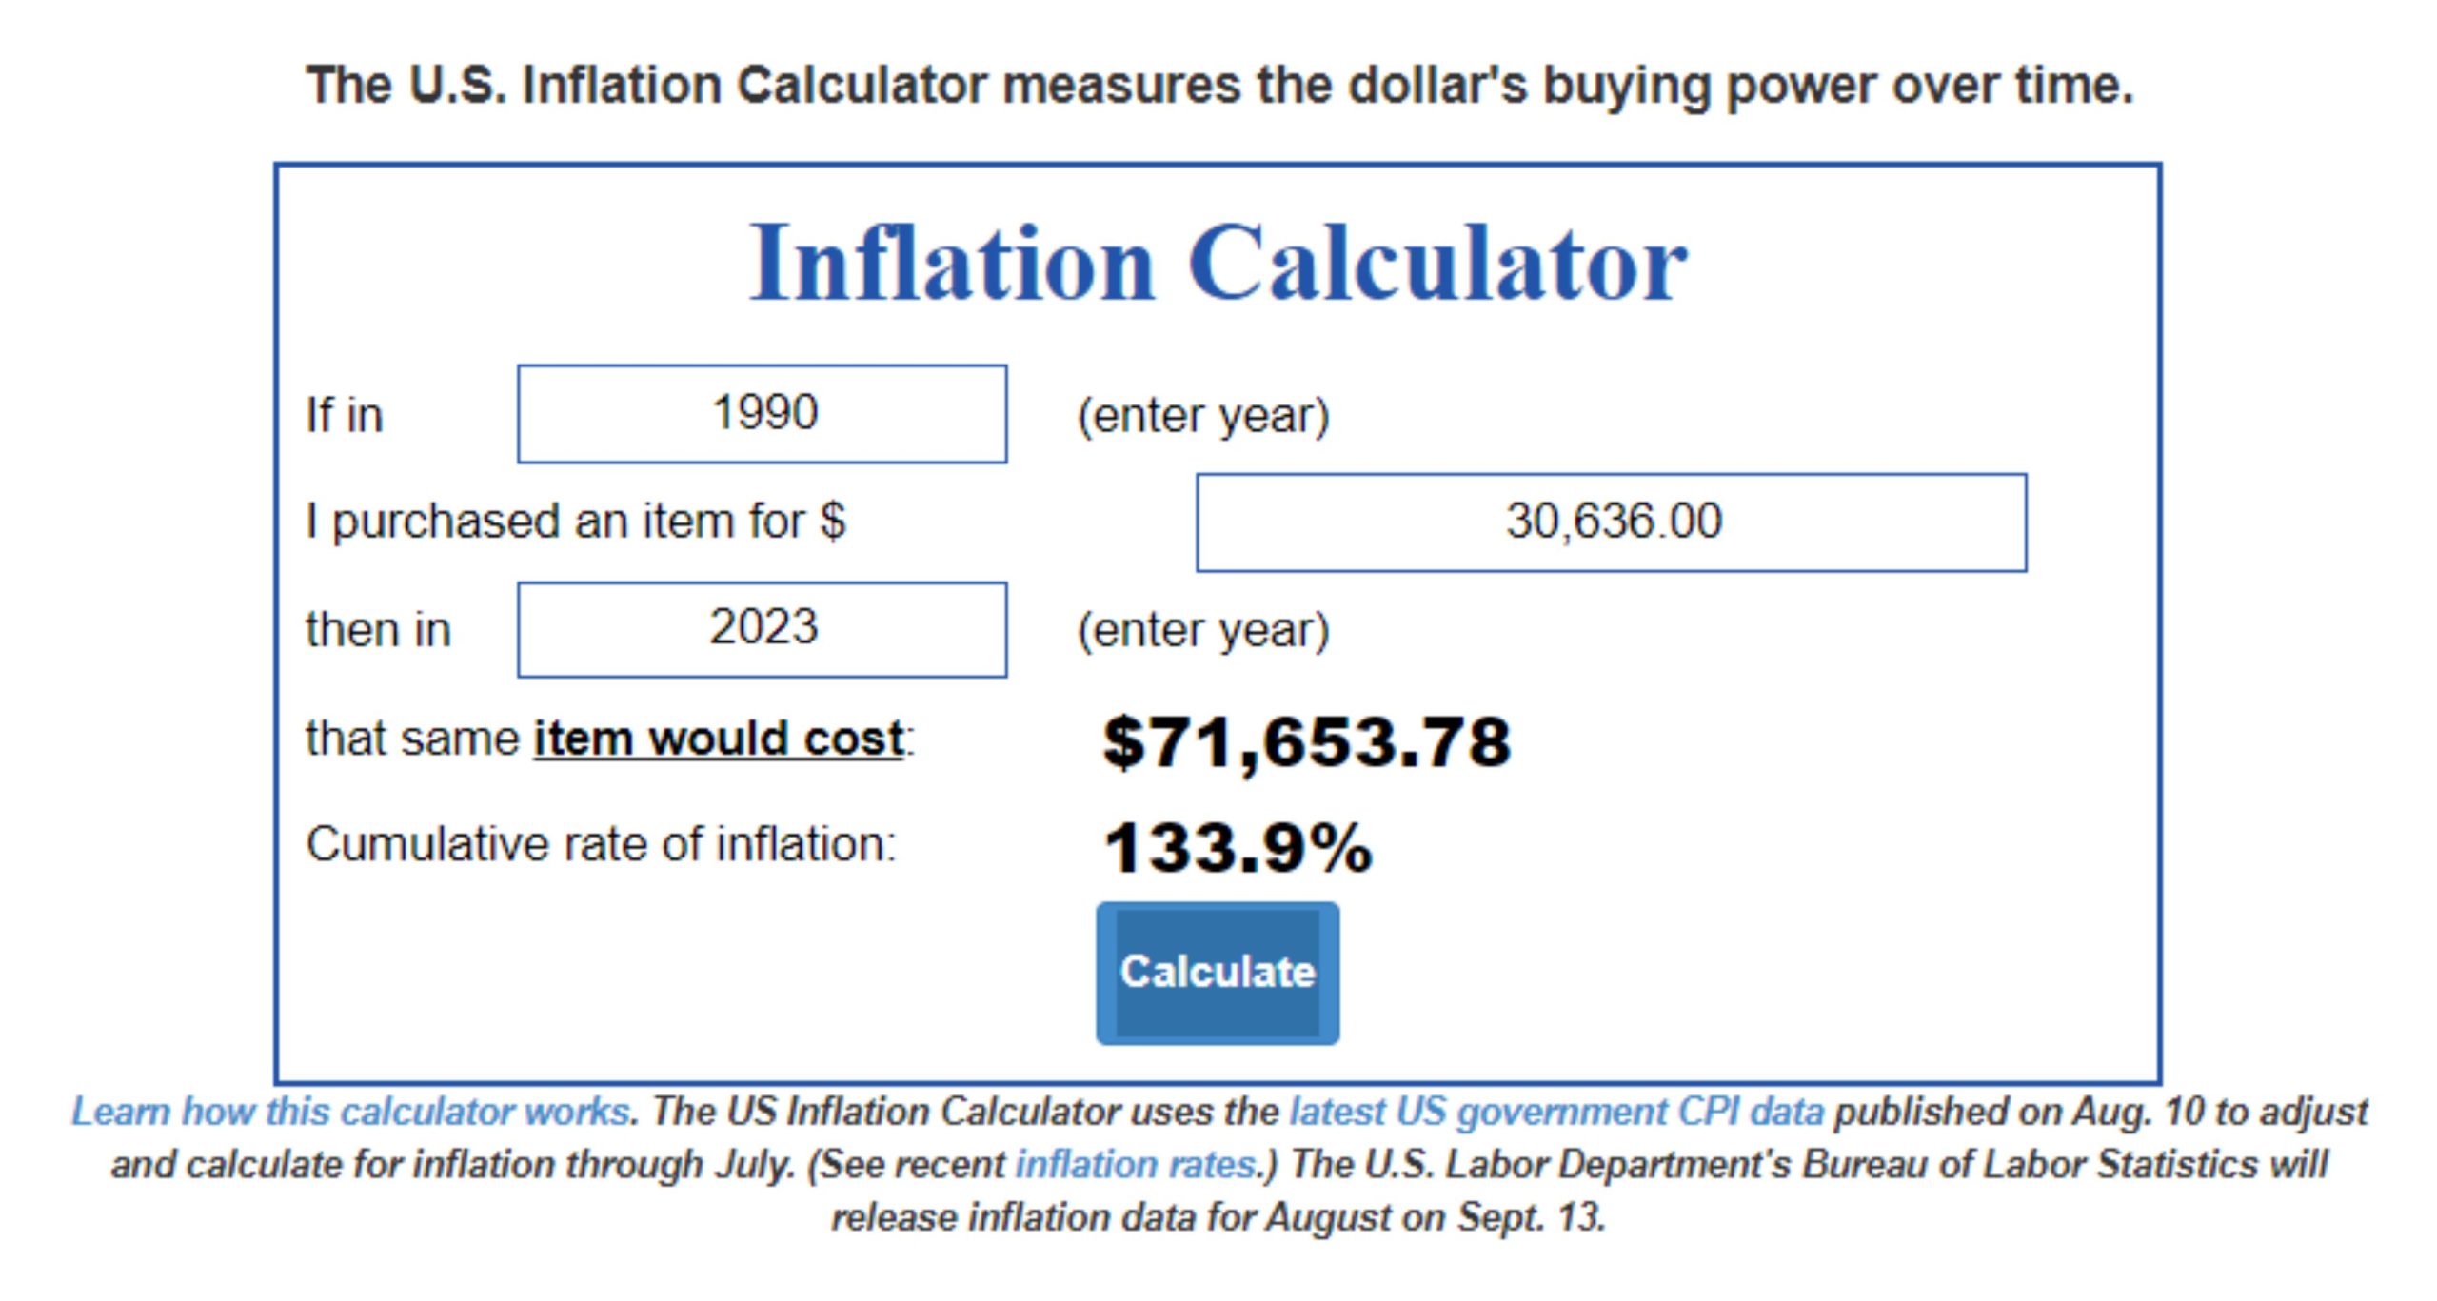Click the starting year field showing 1990
Viewport: 2437px width, 1301px height.
point(762,414)
